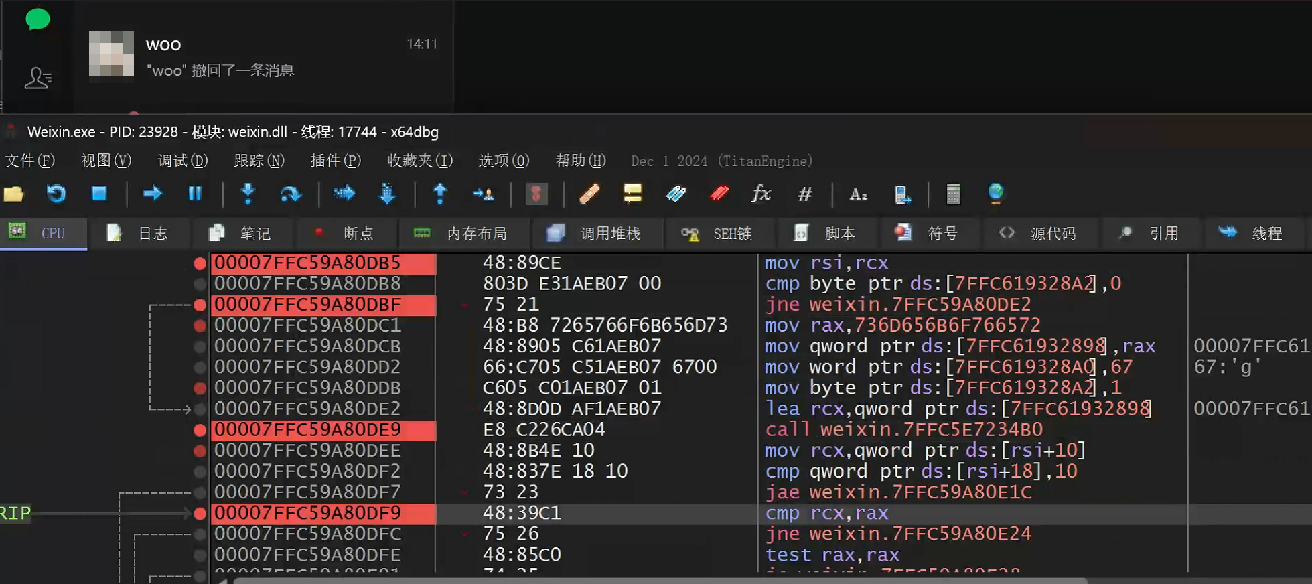Viewport: 1312px width, 584px height.
Task: Toggle breakpoint dot at address 00007FFC59A80DC1
Action: tap(200, 325)
